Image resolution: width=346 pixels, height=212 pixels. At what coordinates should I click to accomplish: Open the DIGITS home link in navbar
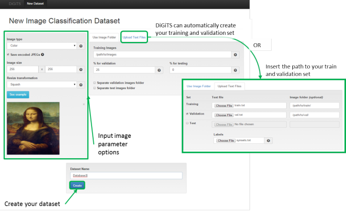(14, 3)
